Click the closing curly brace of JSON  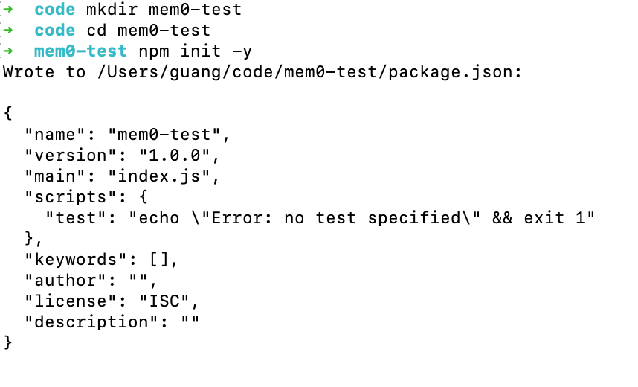pos(8,342)
